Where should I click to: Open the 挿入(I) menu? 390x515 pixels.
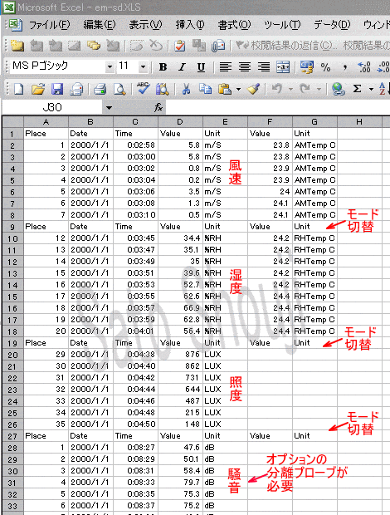(x=189, y=25)
